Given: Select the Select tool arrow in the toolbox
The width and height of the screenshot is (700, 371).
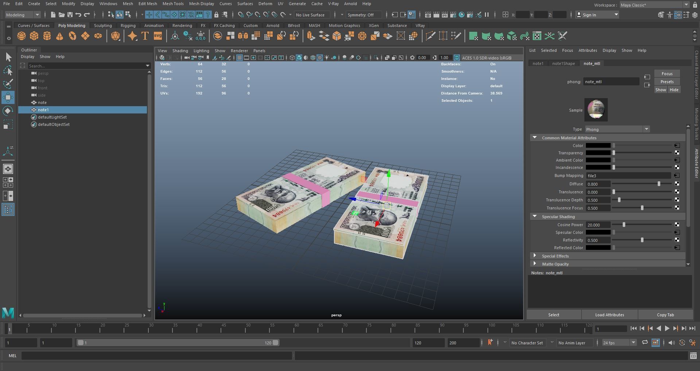Looking at the screenshot, I should 8,57.
